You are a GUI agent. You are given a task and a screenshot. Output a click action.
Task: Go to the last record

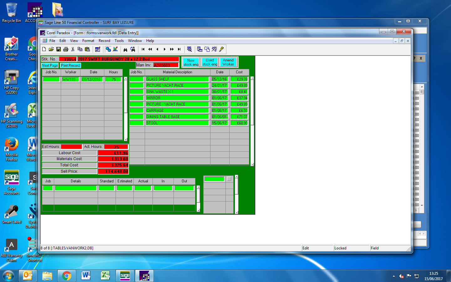click(179, 49)
